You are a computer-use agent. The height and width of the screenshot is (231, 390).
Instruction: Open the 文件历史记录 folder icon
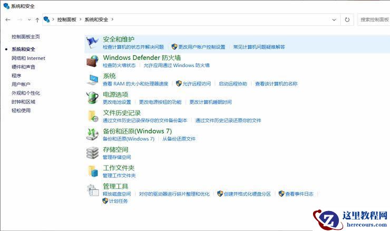click(93, 116)
